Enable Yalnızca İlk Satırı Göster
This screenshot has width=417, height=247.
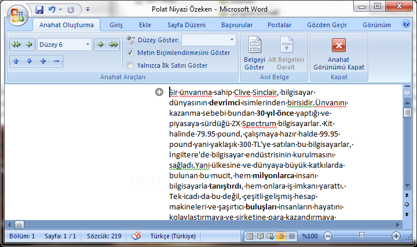coord(130,65)
